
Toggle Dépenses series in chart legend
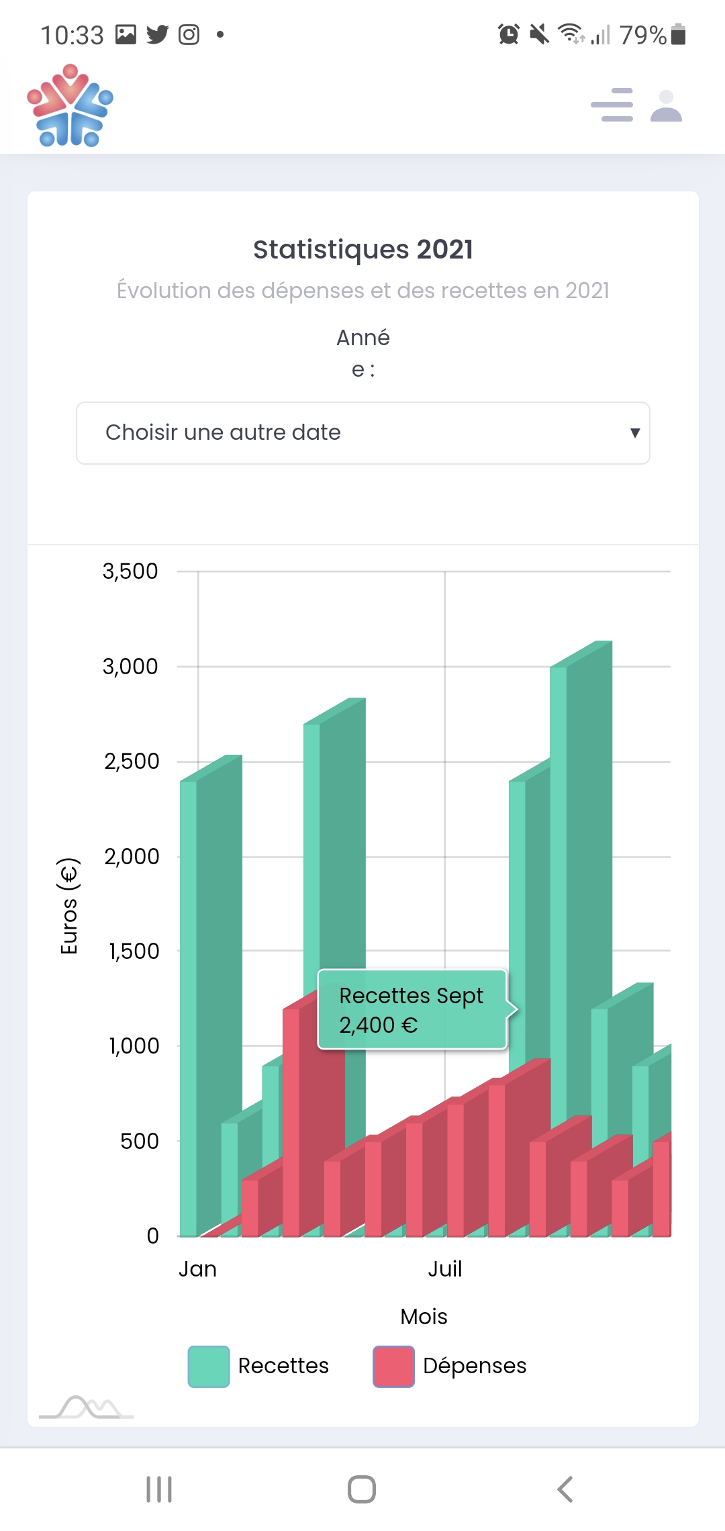475,1366
